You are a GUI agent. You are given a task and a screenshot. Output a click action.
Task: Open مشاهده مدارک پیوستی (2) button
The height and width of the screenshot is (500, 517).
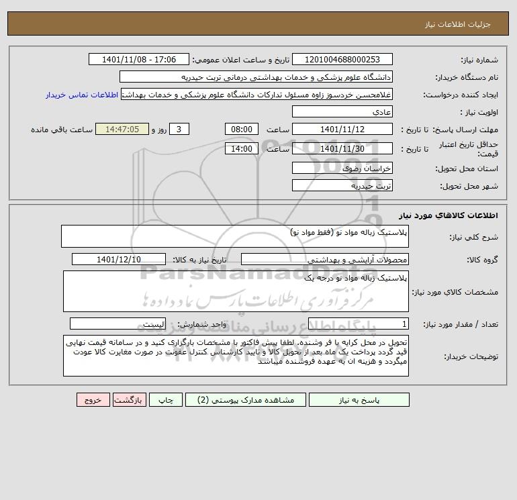246,400
